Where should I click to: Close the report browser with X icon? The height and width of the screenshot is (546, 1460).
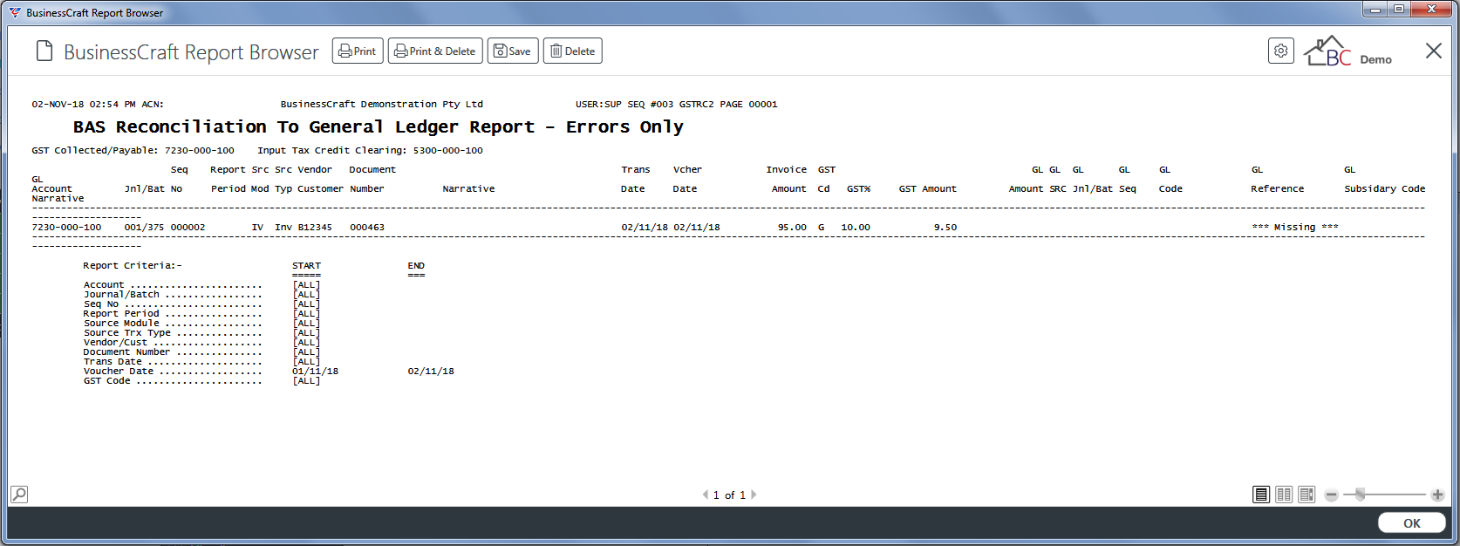1433,51
